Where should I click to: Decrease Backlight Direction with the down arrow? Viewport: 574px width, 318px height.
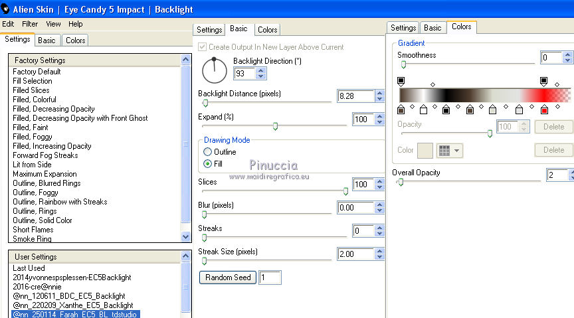260,76
